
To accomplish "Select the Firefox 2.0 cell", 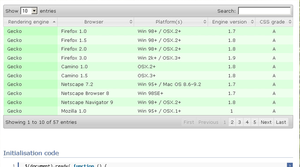I will coord(96,49).
